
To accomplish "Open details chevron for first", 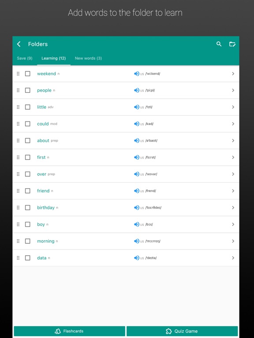I will point(233,158).
